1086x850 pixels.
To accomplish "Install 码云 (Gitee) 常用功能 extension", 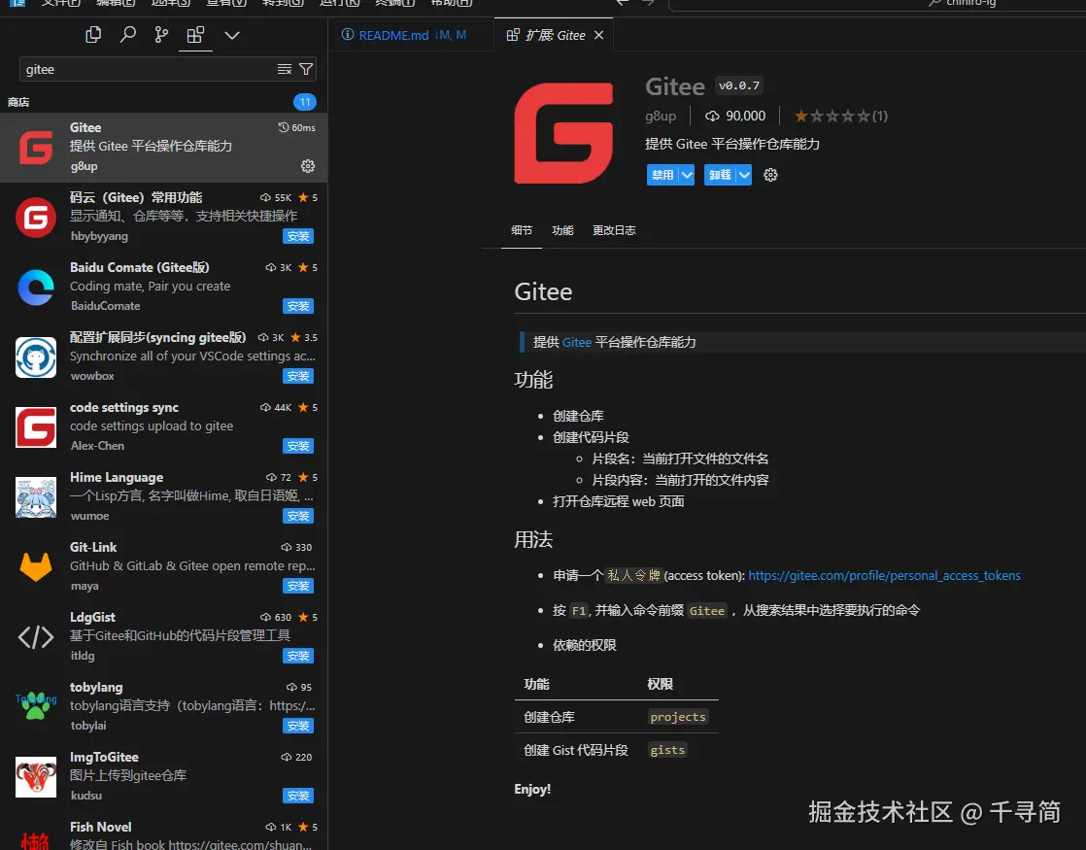I will (x=298, y=236).
